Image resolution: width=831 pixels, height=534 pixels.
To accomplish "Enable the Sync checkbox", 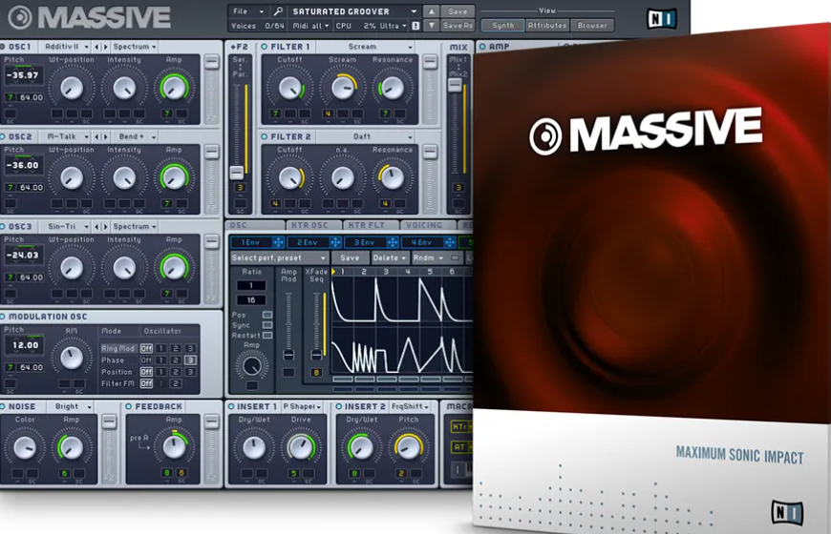I will (x=267, y=325).
